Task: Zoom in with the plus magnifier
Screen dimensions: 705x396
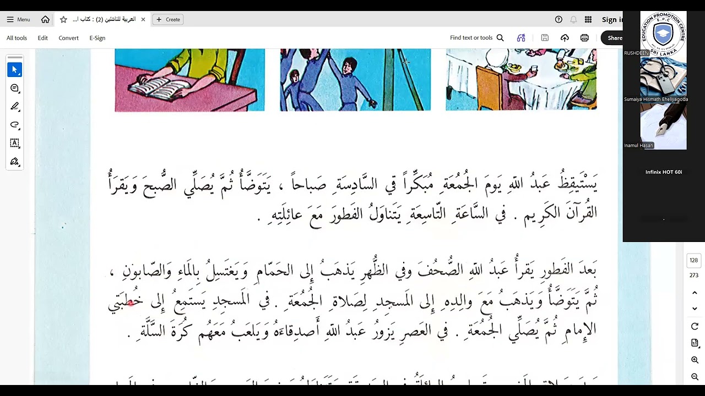Action: (x=695, y=360)
